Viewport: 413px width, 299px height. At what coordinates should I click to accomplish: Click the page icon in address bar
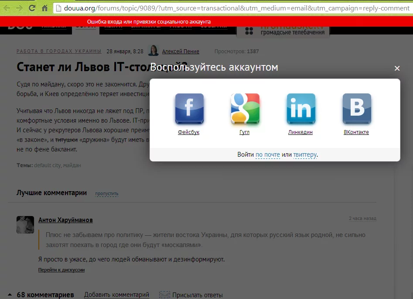pos(59,8)
